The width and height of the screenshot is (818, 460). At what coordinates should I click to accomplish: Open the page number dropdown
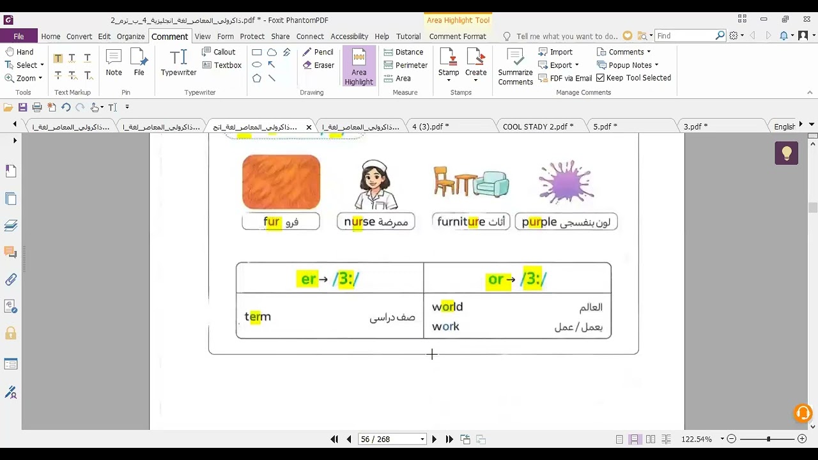tap(422, 439)
